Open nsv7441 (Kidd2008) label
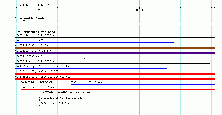222x115 pixels. click(x=28, y=56)
